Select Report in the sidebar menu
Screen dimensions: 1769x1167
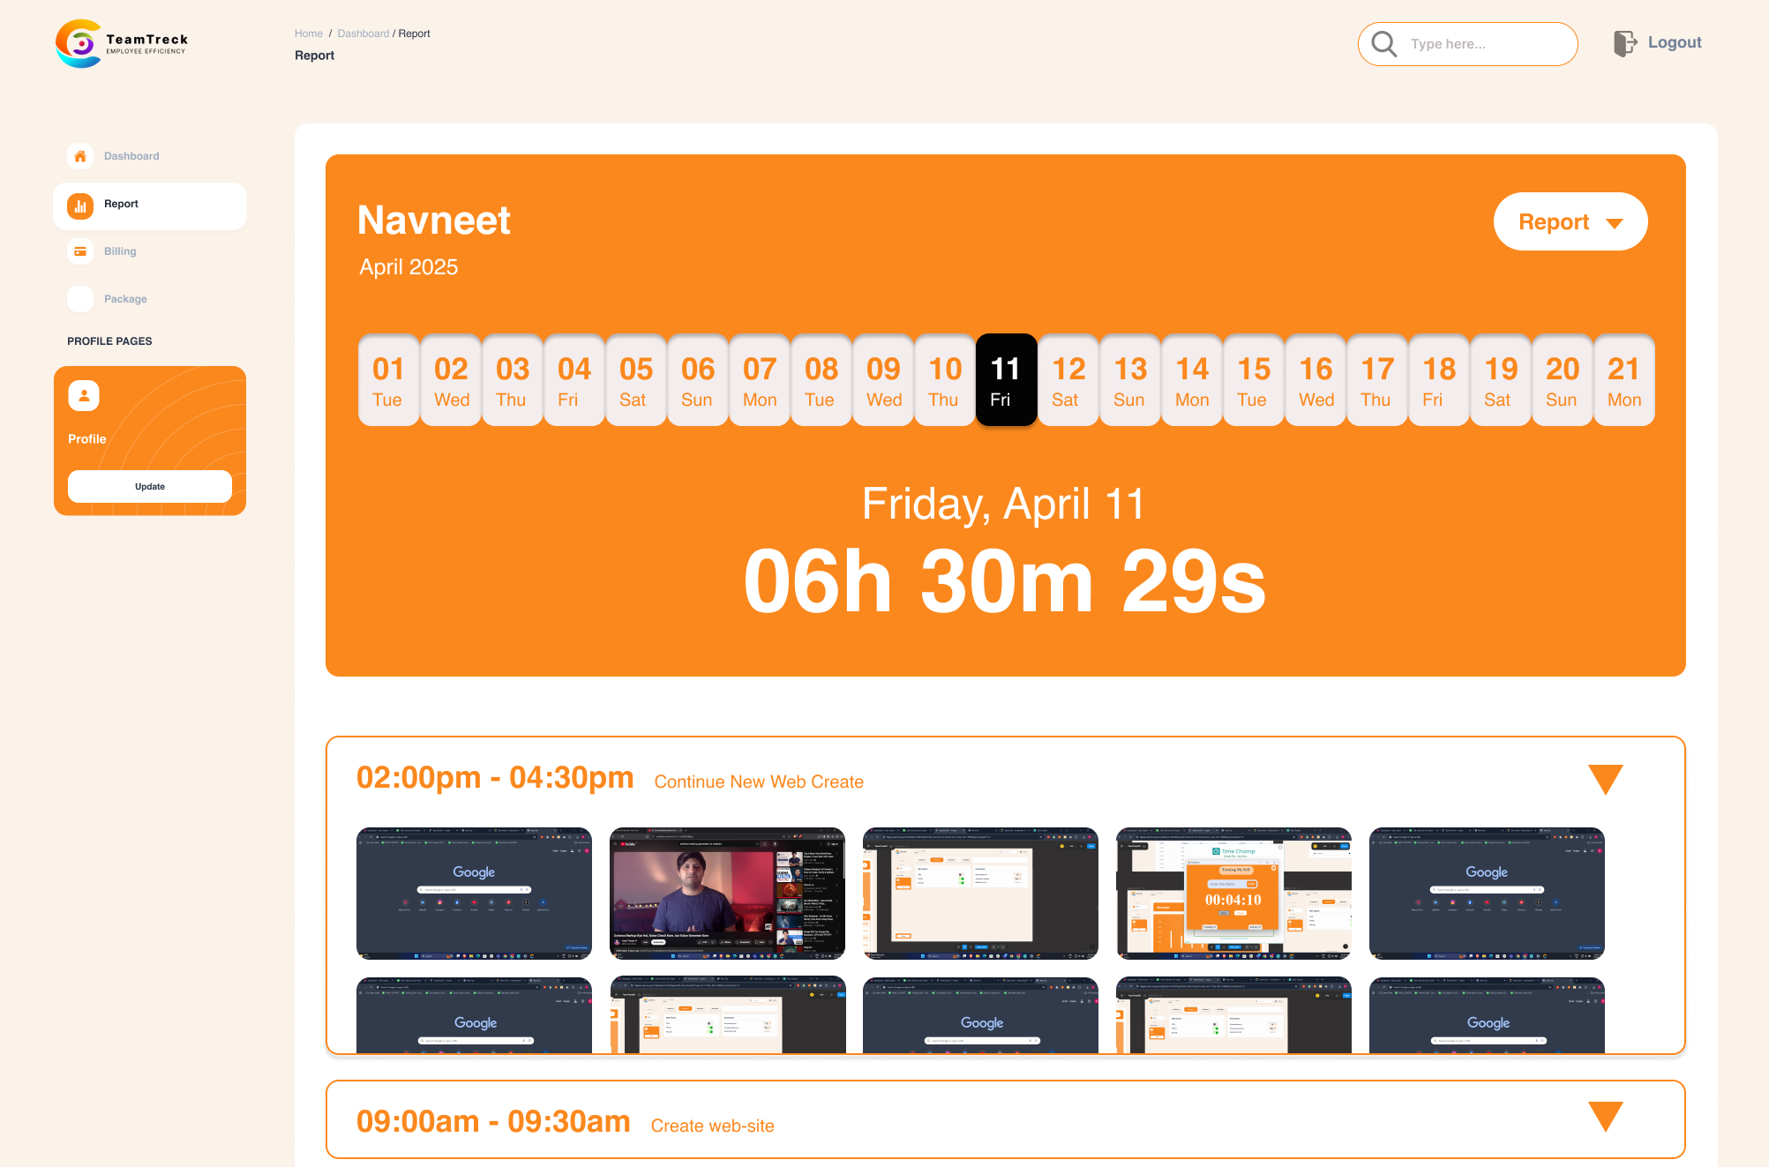coord(149,206)
